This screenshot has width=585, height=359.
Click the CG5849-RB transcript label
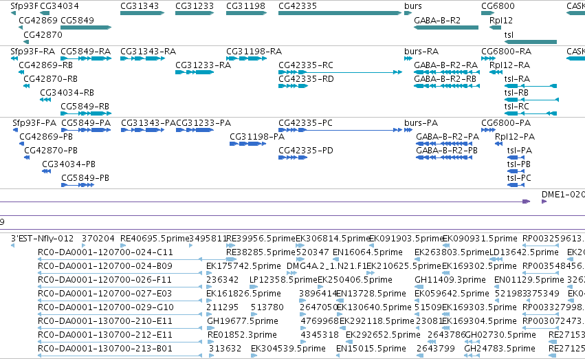coord(85,107)
